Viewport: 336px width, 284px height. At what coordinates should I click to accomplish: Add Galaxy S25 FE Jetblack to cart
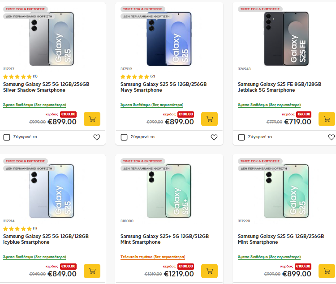point(327,119)
